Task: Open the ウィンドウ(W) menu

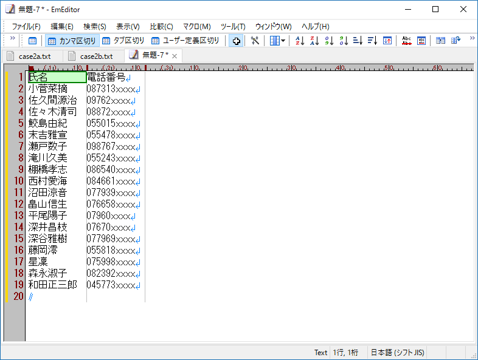Action: click(274, 27)
